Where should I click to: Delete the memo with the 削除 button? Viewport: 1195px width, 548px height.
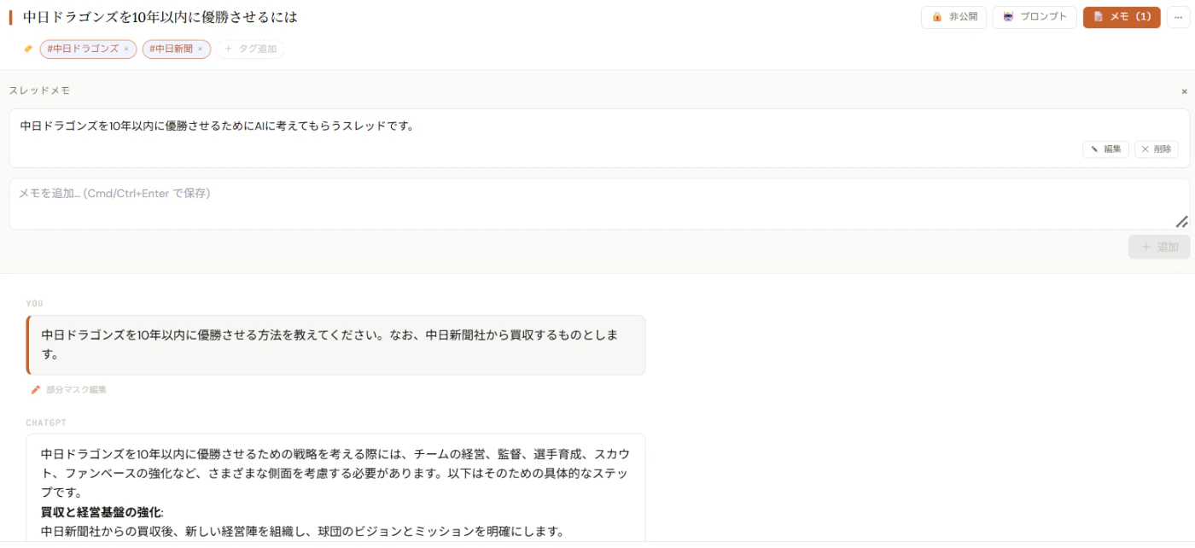coord(1157,149)
